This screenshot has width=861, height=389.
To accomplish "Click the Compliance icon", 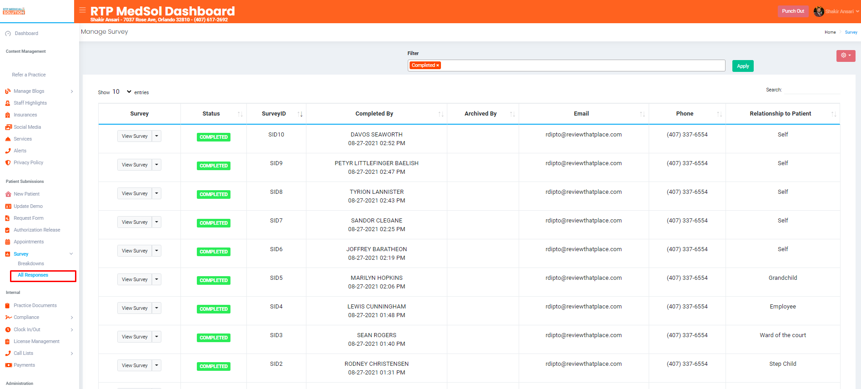I will tap(8, 318).
